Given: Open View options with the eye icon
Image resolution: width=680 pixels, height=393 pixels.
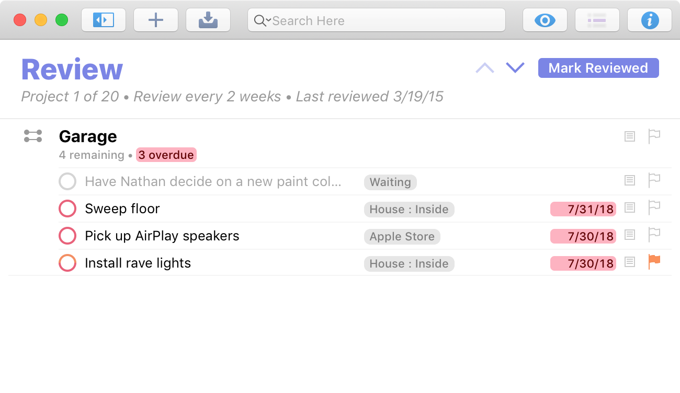Looking at the screenshot, I should pyautogui.click(x=545, y=20).
